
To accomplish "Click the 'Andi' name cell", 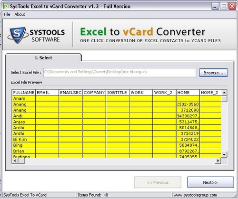I will coord(24,116).
